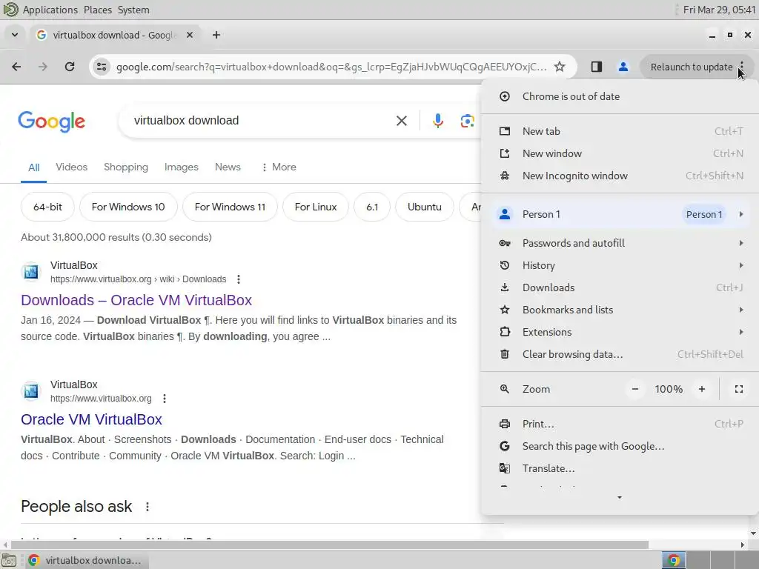The height and width of the screenshot is (569, 759).
Task: Open Oracle VM VirtualBox result link
Action: [91, 419]
